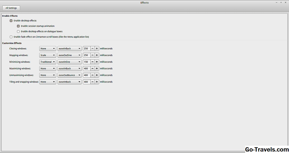This screenshot has width=289, height=153.
Task: Increase Maximising windows duration by one step
Action: tap(97, 69)
